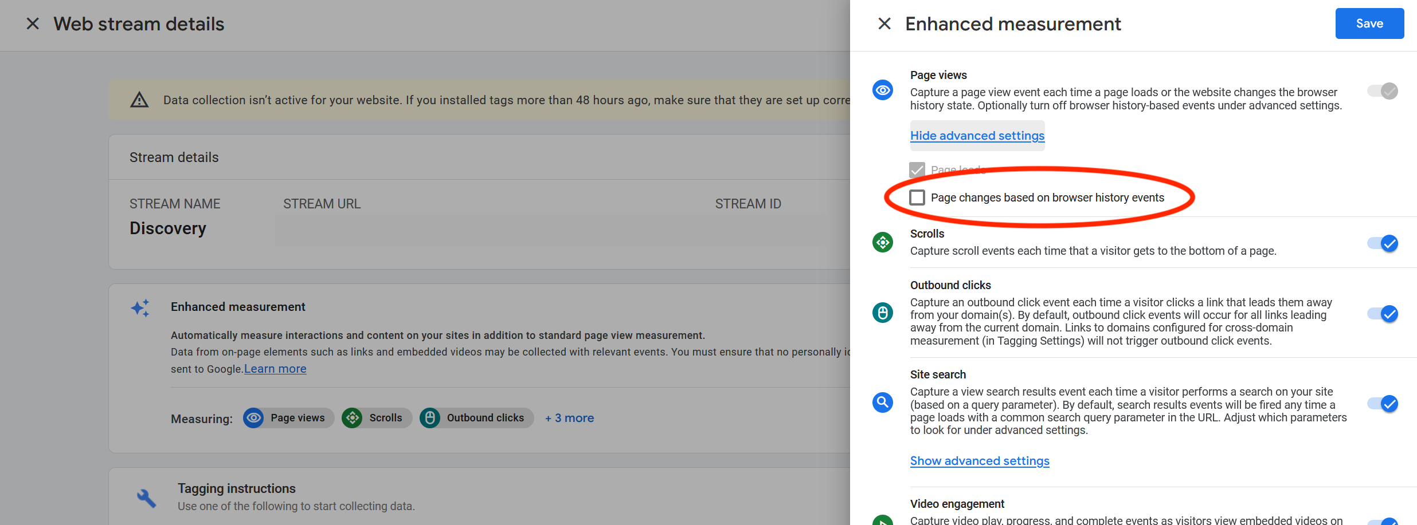Expand Site search Show advanced settings
Screen dimensions: 1417x525
tap(980, 461)
